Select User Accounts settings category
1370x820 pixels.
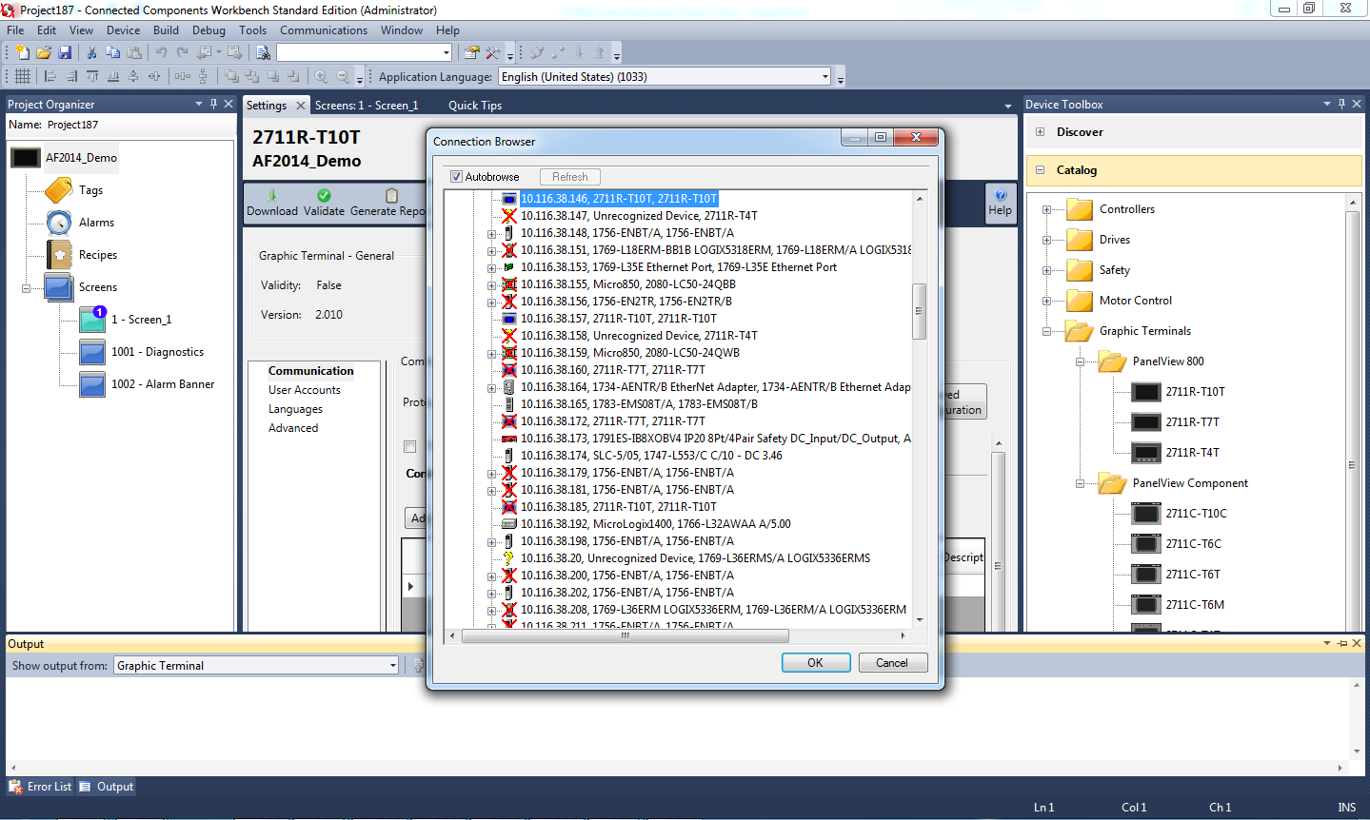point(304,390)
